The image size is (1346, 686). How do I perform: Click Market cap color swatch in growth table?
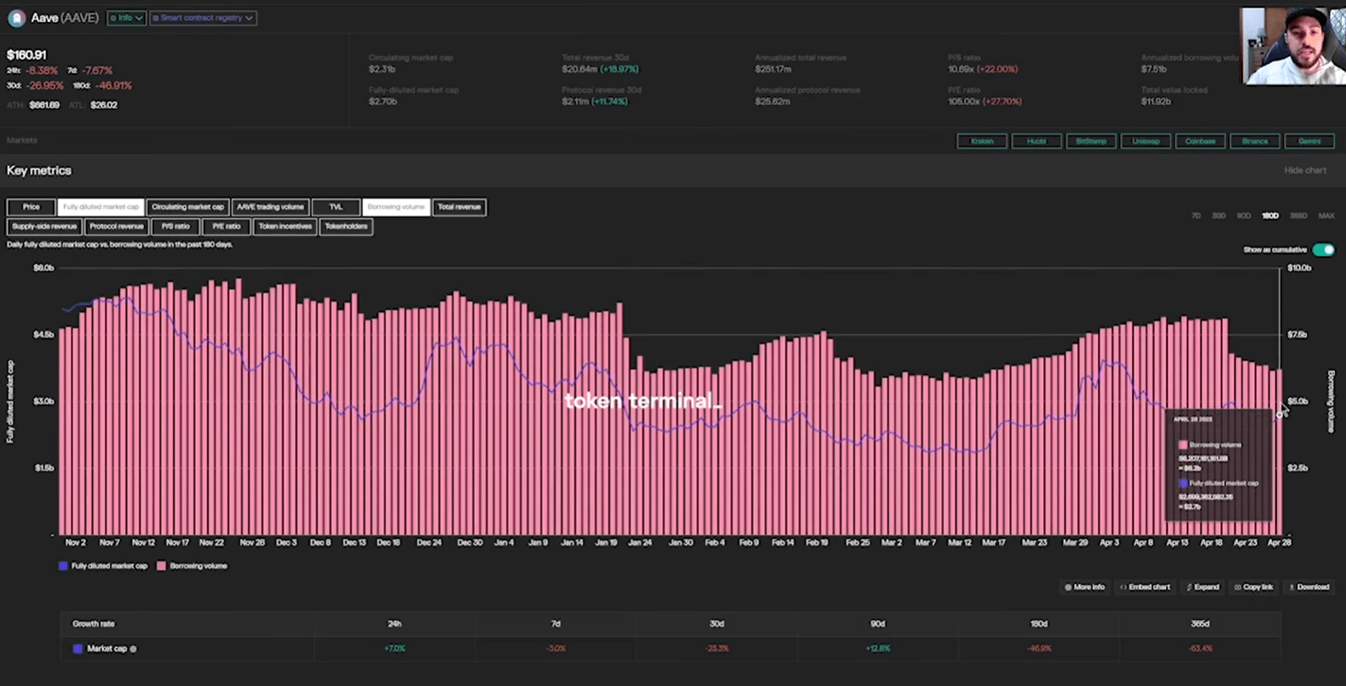[x=78, y=649]
